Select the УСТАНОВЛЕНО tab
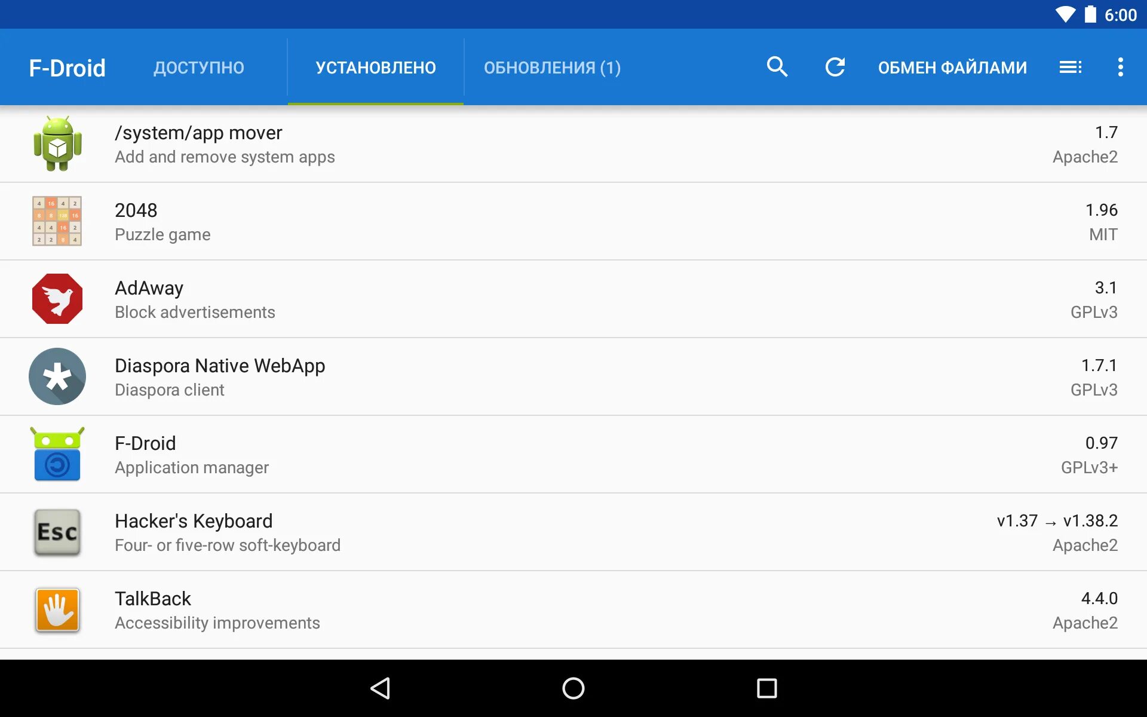 (376, 68)
